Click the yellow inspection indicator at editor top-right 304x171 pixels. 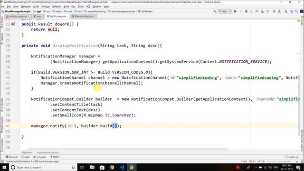click(298, 20)
